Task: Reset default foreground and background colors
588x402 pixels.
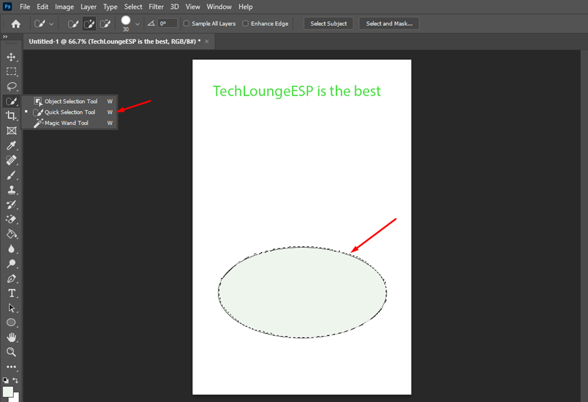Action: [x=5, y=380]
